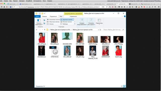Switch to large thumbnails via status bar icon
The image size is (161, 91).
(x=124, y=86)
